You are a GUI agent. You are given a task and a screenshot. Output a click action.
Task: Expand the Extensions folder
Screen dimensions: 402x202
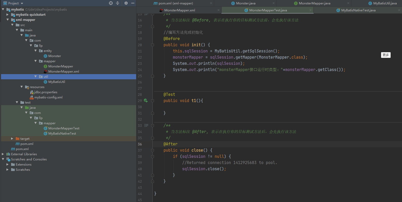7,164
